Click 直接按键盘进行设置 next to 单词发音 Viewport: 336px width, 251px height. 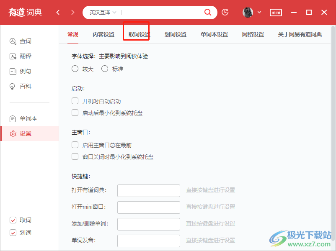click(210, 240)
